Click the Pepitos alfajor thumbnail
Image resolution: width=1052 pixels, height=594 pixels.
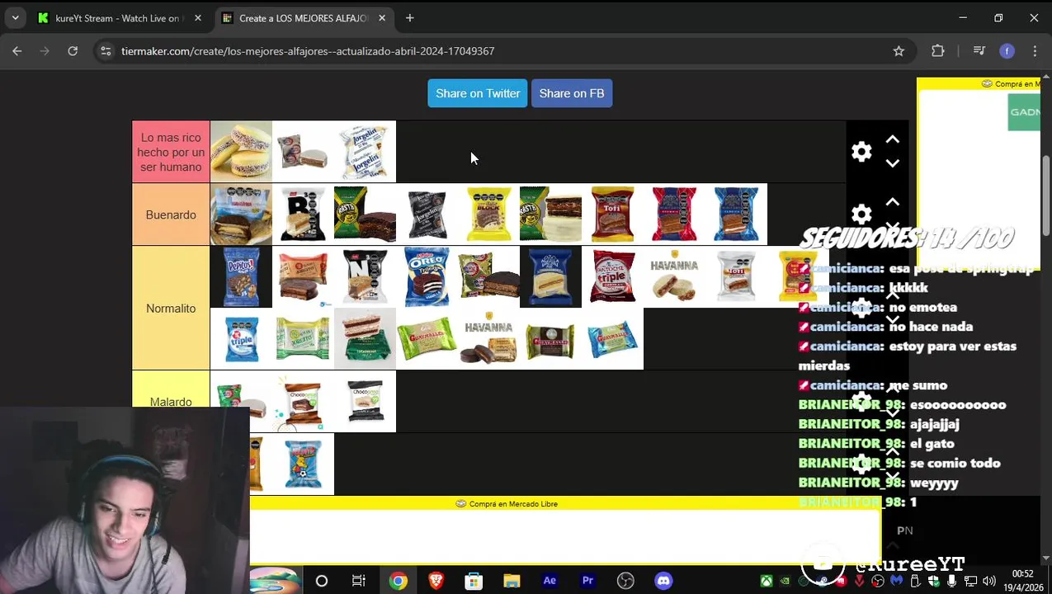point(241,276)
